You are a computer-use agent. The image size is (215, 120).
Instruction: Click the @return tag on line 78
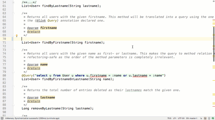point(34,68)
